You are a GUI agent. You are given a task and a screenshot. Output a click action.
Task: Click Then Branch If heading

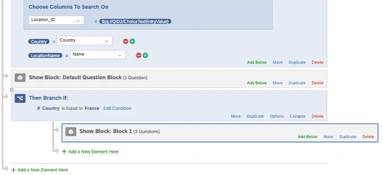pyautogui.click(x=48, y=98)
